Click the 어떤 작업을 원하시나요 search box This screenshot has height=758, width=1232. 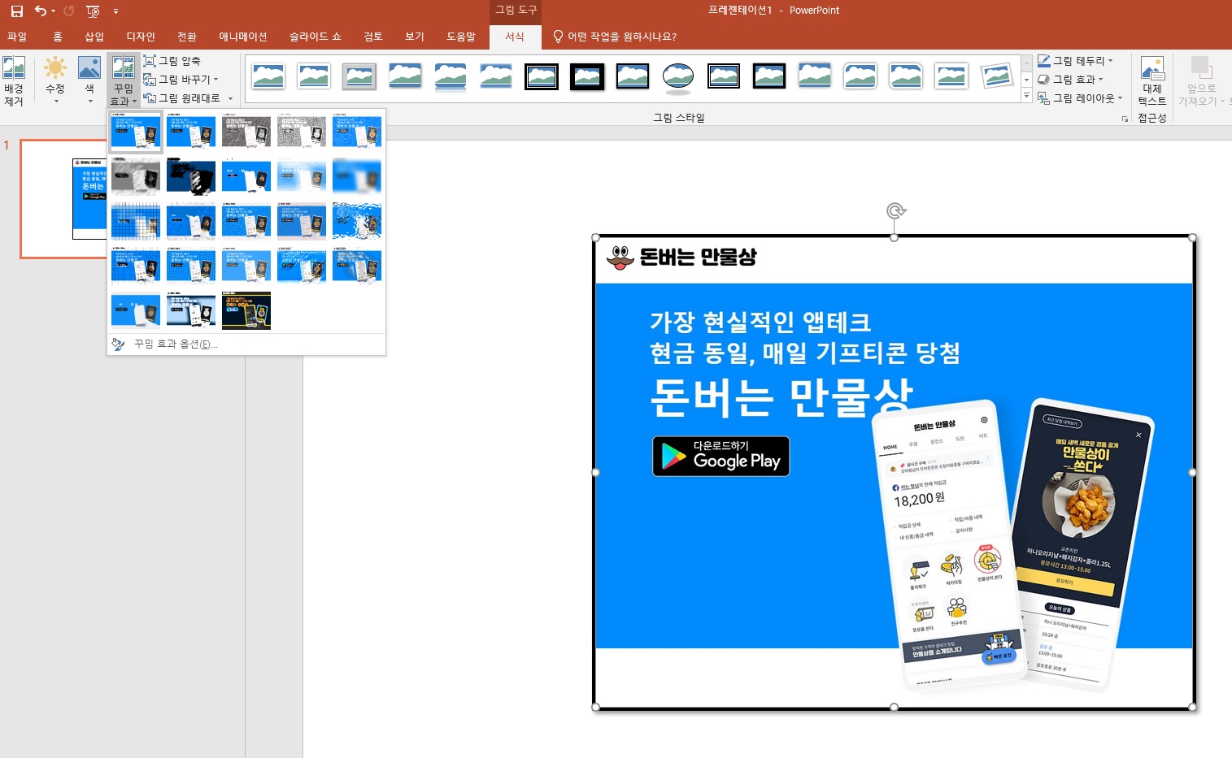coord(615,37)
